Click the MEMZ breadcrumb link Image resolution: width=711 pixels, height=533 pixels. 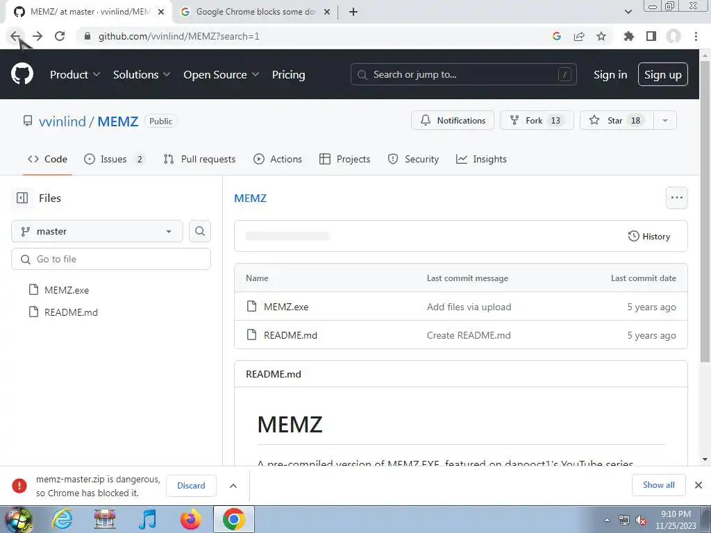click(x=250, y=198)
